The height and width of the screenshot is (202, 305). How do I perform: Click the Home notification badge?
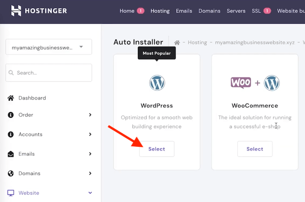click(141, 11)
